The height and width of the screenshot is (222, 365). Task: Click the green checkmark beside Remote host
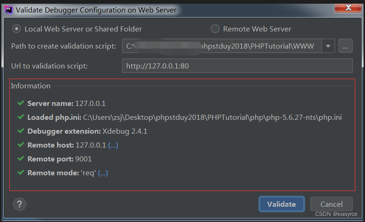pos(20,145)
